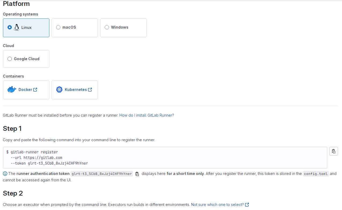Click the Step 1 heading
This screenshot has height=210, width=342.
pos(12,129)
